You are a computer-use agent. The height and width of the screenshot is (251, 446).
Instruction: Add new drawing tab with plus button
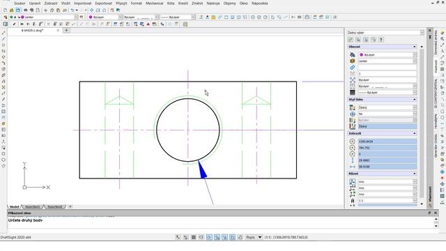tap(66, 30)
